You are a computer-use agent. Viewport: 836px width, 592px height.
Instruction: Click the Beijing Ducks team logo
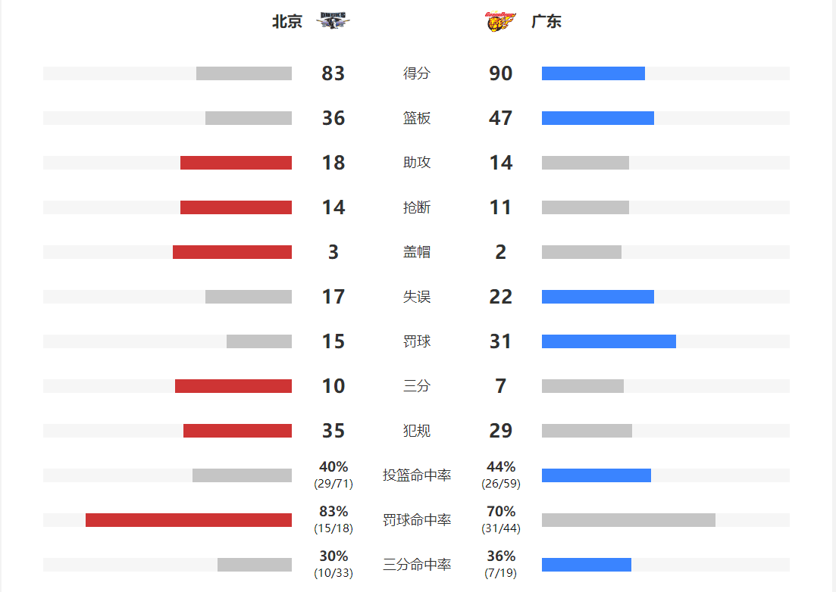pyautogui.click(x=333, y=20)
